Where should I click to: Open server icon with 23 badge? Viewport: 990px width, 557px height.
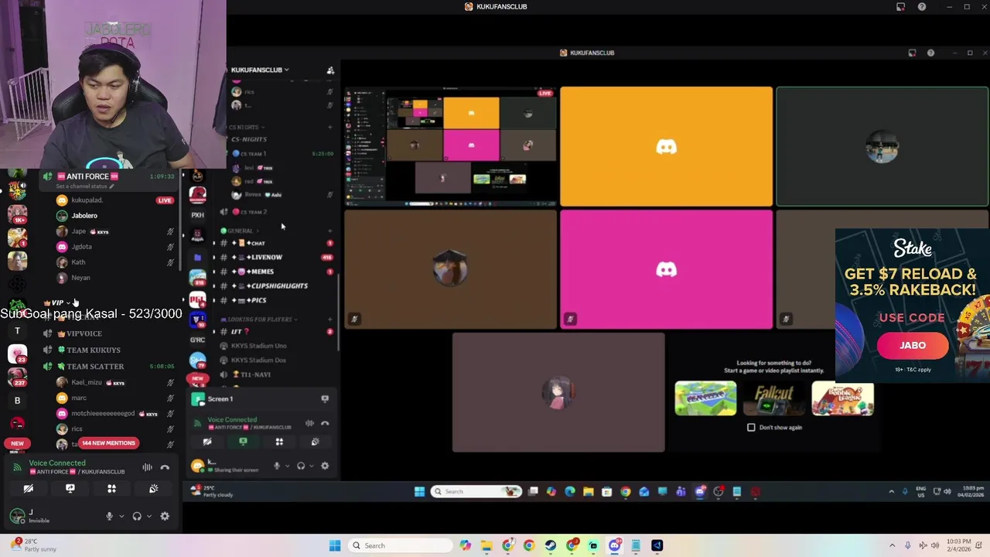pyautogui.click(x=17, y=354)
